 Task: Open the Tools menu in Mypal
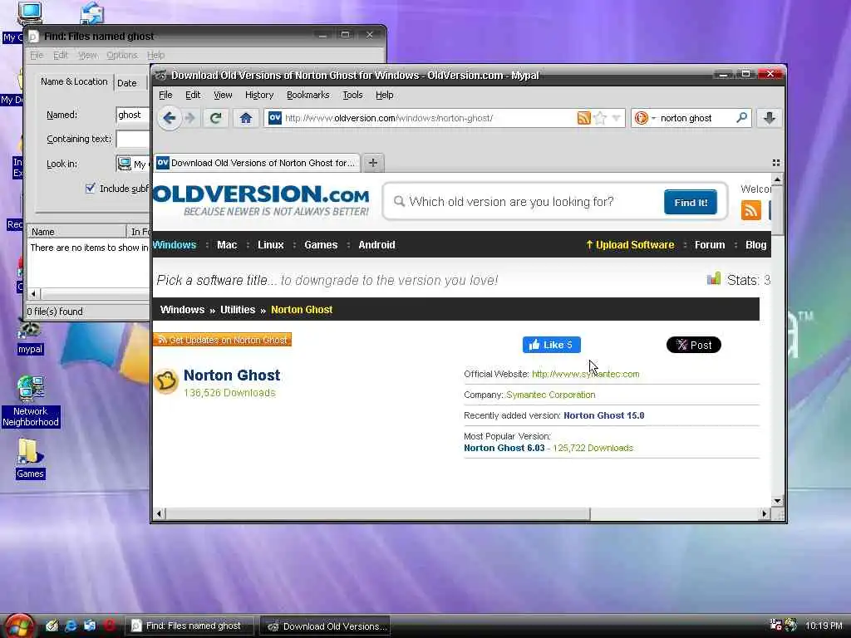[352, 95]
